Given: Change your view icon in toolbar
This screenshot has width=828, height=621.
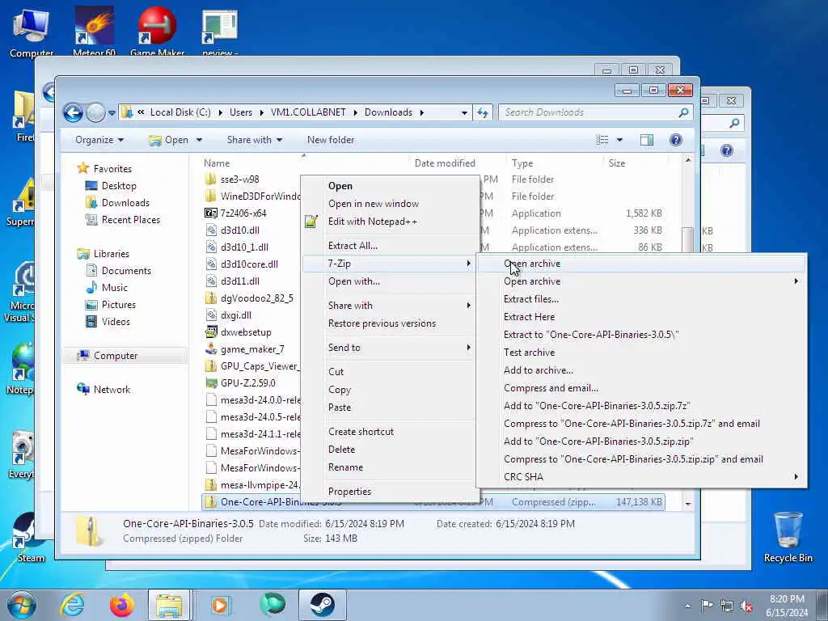Looking at the screenshot, I should pos(602,140).
